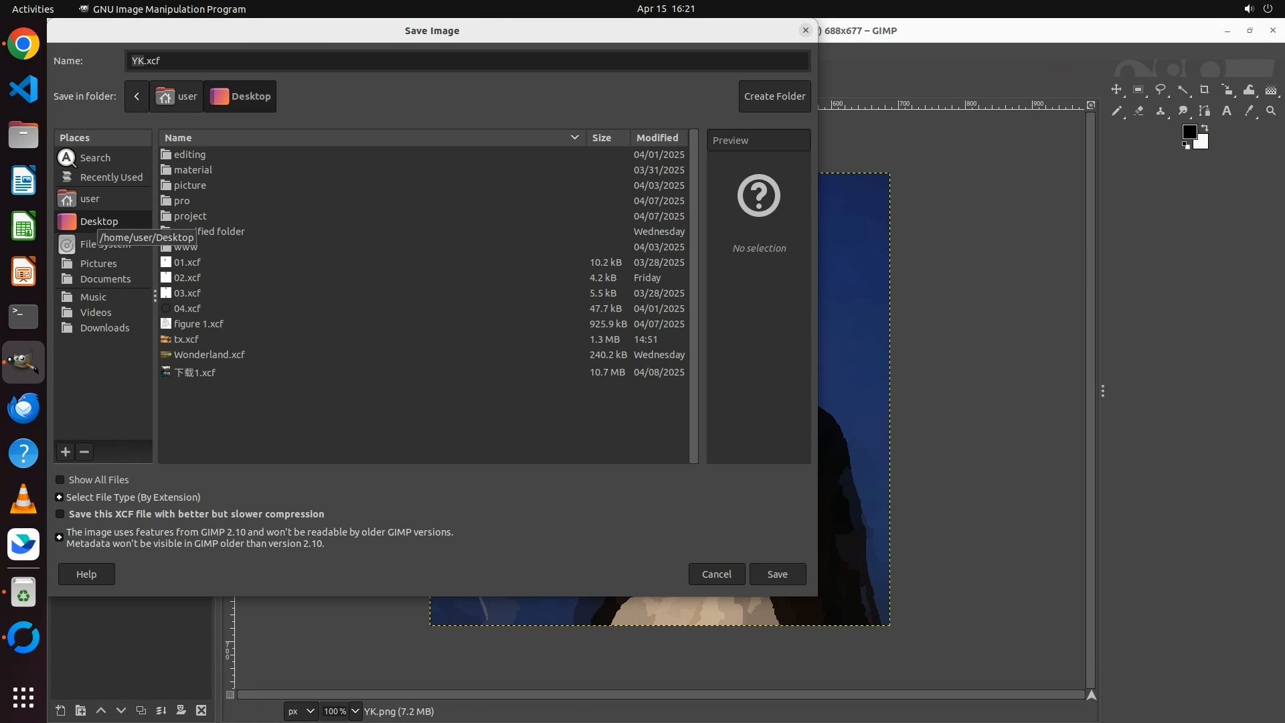Sort files by Modified column header
Viewport: 1285px width, 723px height.
coord(657,138)
